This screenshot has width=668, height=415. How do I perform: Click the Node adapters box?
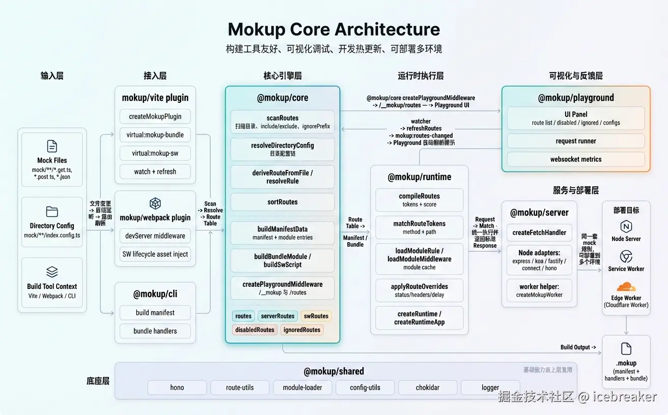539,260
